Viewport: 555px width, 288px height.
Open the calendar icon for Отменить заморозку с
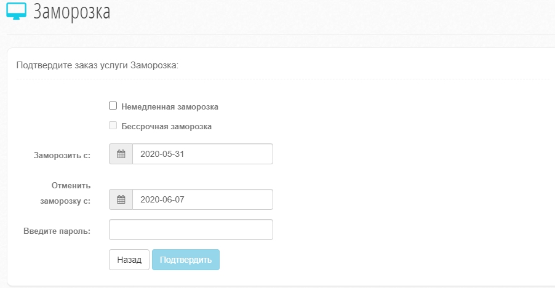[x=121, y=199]
